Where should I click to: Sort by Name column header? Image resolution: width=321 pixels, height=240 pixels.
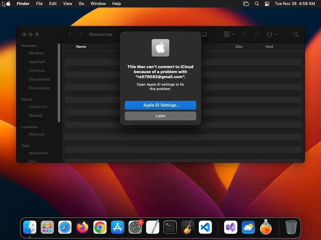point(81,47)
